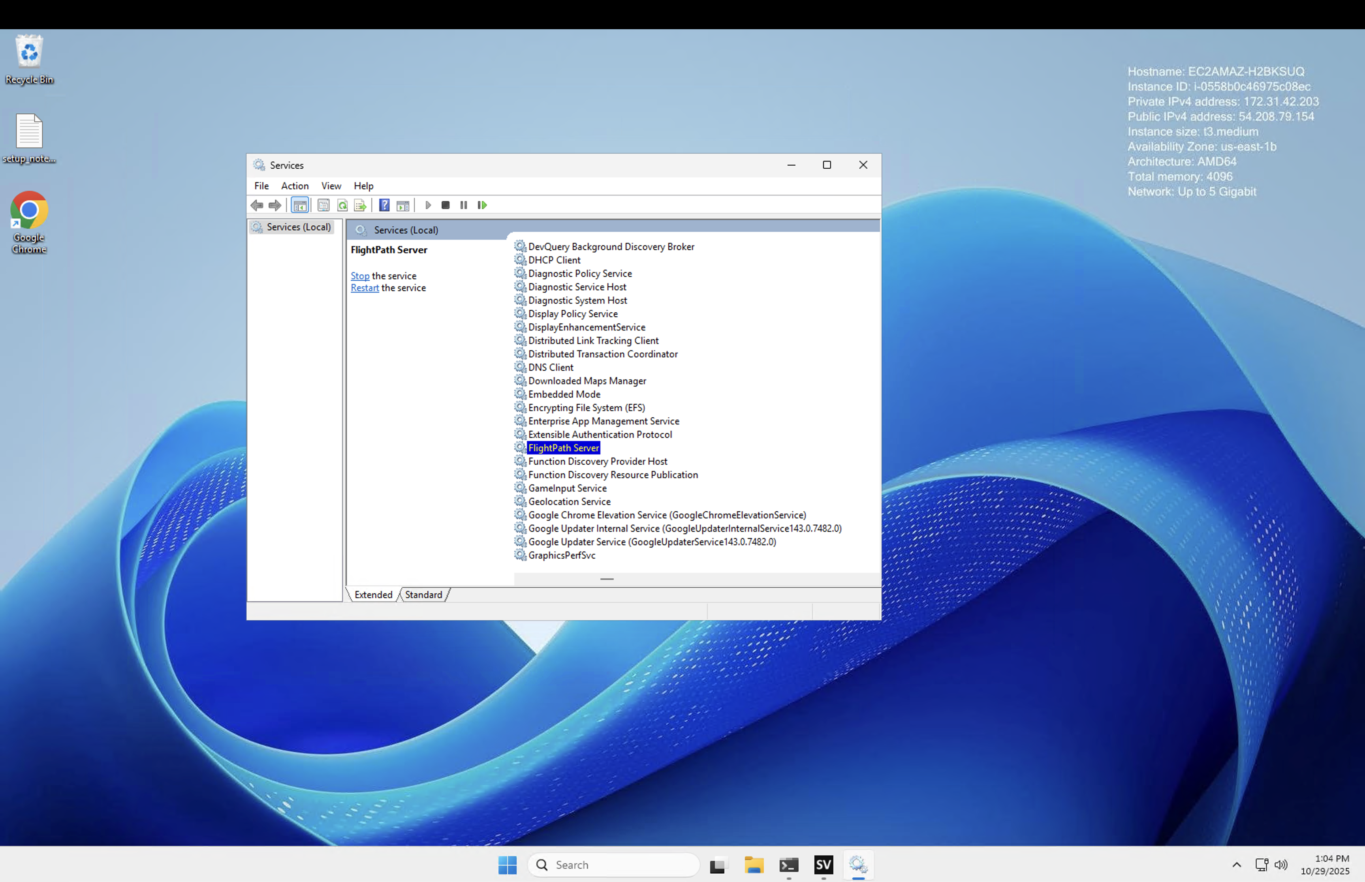Click the Restart the service link
The height and width of the screenshot is (882, 1365).
coord(364,288)
